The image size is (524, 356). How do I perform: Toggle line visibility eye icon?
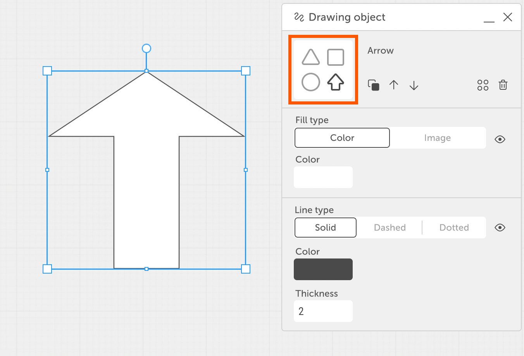point(500,228)
